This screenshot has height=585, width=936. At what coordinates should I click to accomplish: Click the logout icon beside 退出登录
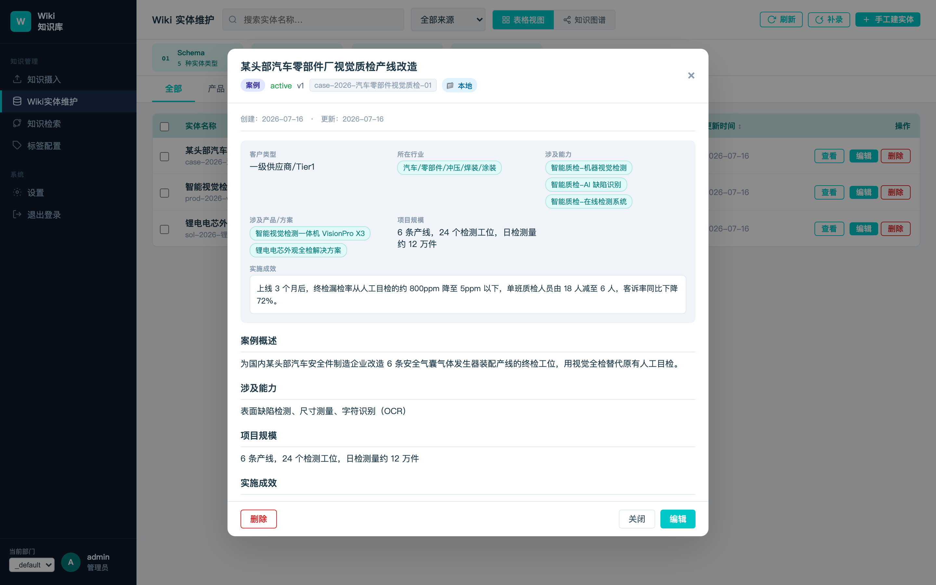pos(17,214)
